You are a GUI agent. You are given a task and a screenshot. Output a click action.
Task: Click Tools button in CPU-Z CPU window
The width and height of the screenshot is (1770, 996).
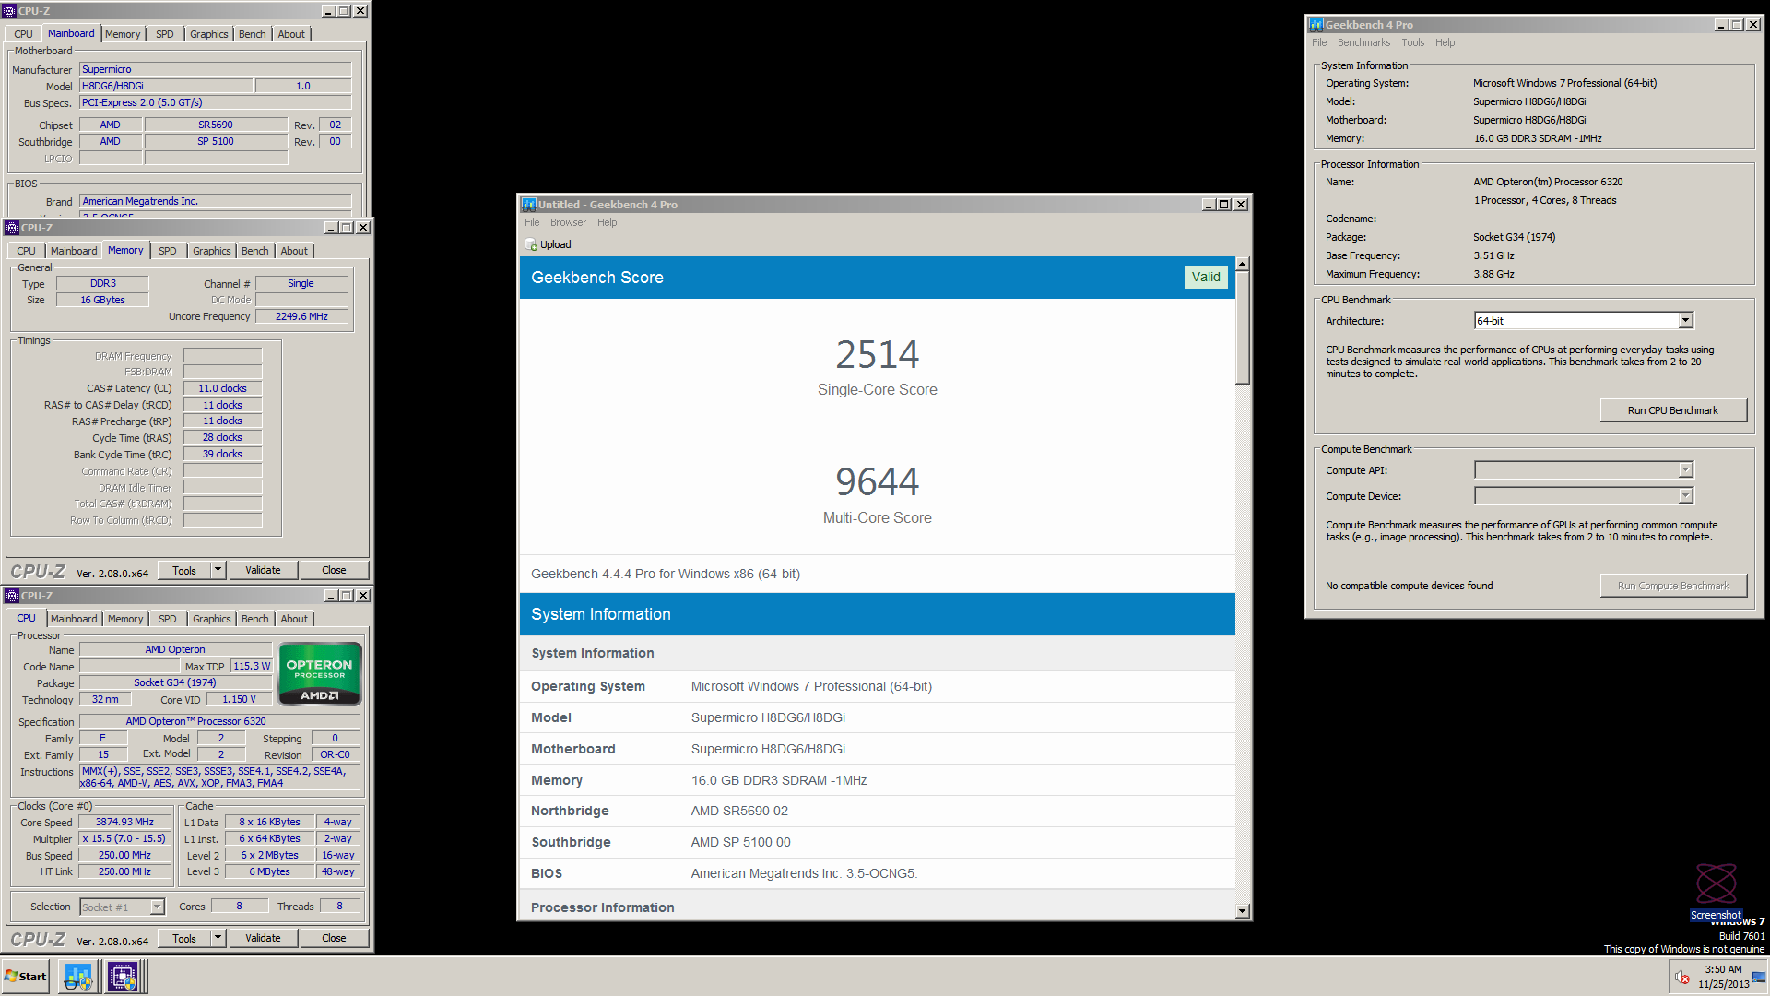click(x=184, y=938)
